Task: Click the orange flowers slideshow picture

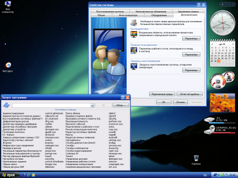Action: 222,103
